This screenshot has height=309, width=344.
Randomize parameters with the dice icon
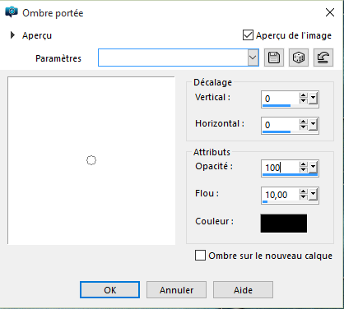[x=299, y=58]
